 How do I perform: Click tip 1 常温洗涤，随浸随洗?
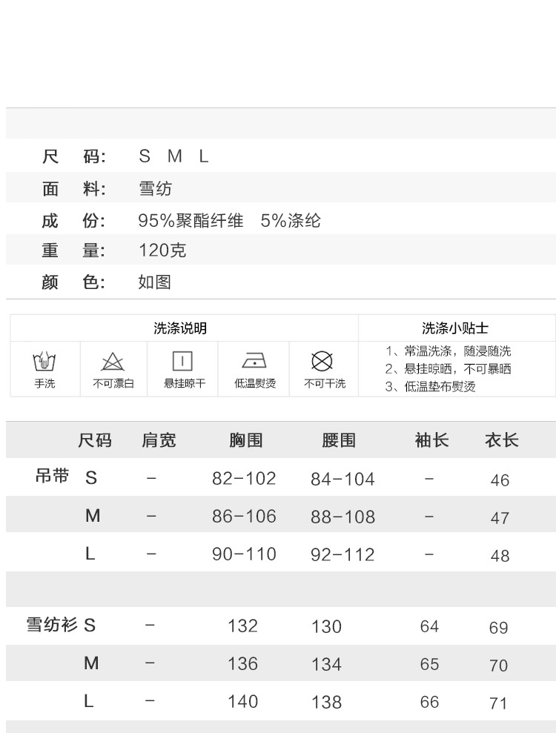point(448,351)
